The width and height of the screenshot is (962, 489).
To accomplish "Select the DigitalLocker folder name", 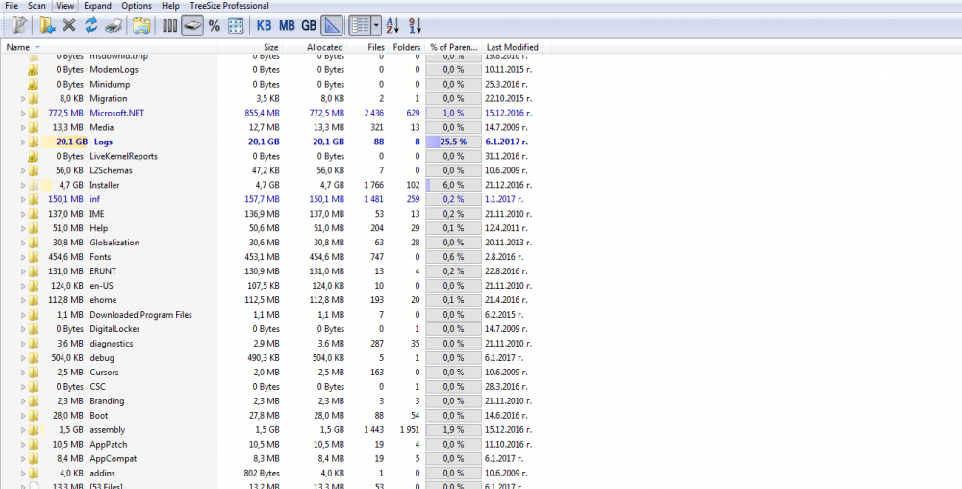I will click(x=114, y=329).
